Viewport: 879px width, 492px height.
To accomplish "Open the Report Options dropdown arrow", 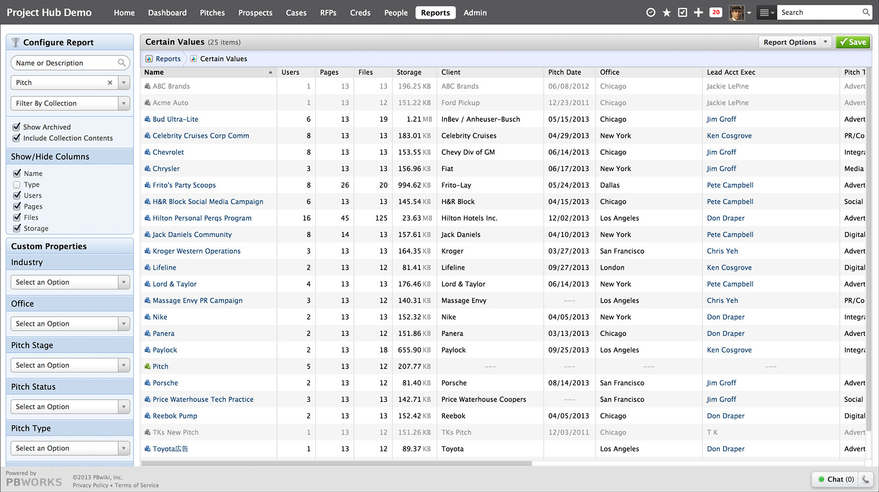I will 826,42.
